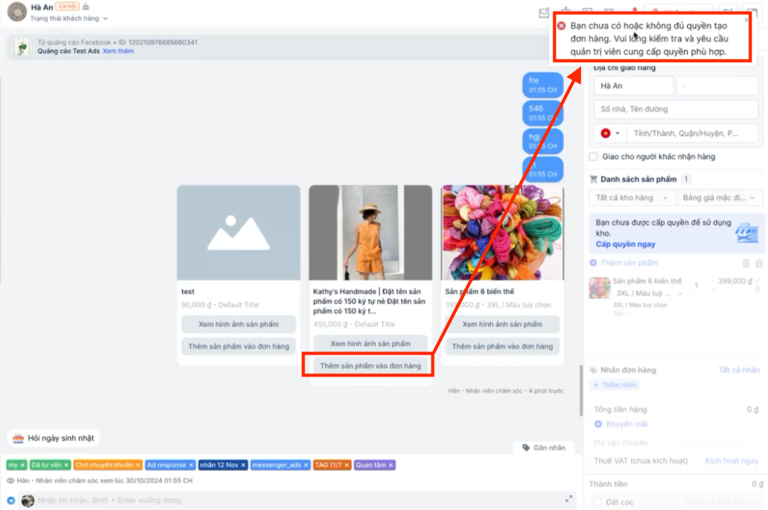
Task: Click the Facebook ad plant thumbnail
Action: click(x=21, y=46)
